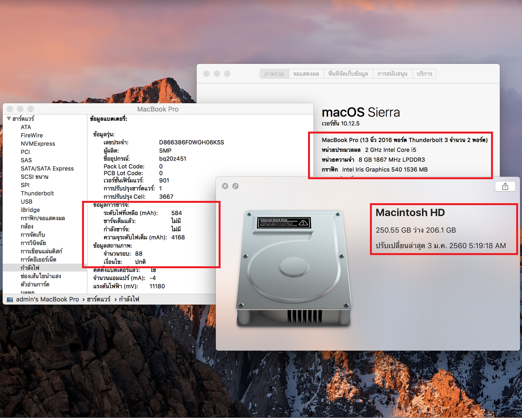
Task: Click the device name bq20z451
Action: click(x=173, y=159)
